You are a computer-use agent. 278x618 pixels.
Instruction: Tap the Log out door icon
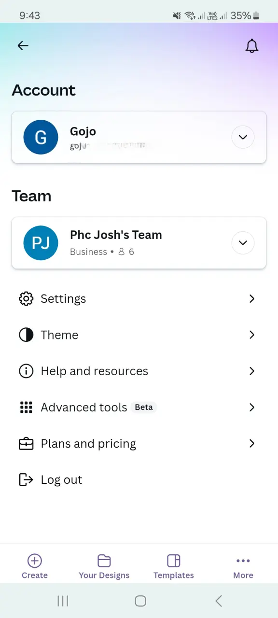point(26,480)
